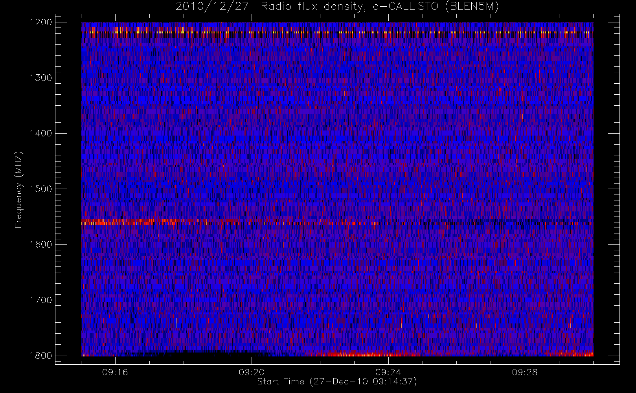Click the 09:16 time tick label
The width and height of the screenshot is (636, 393).
coord(115,372)
